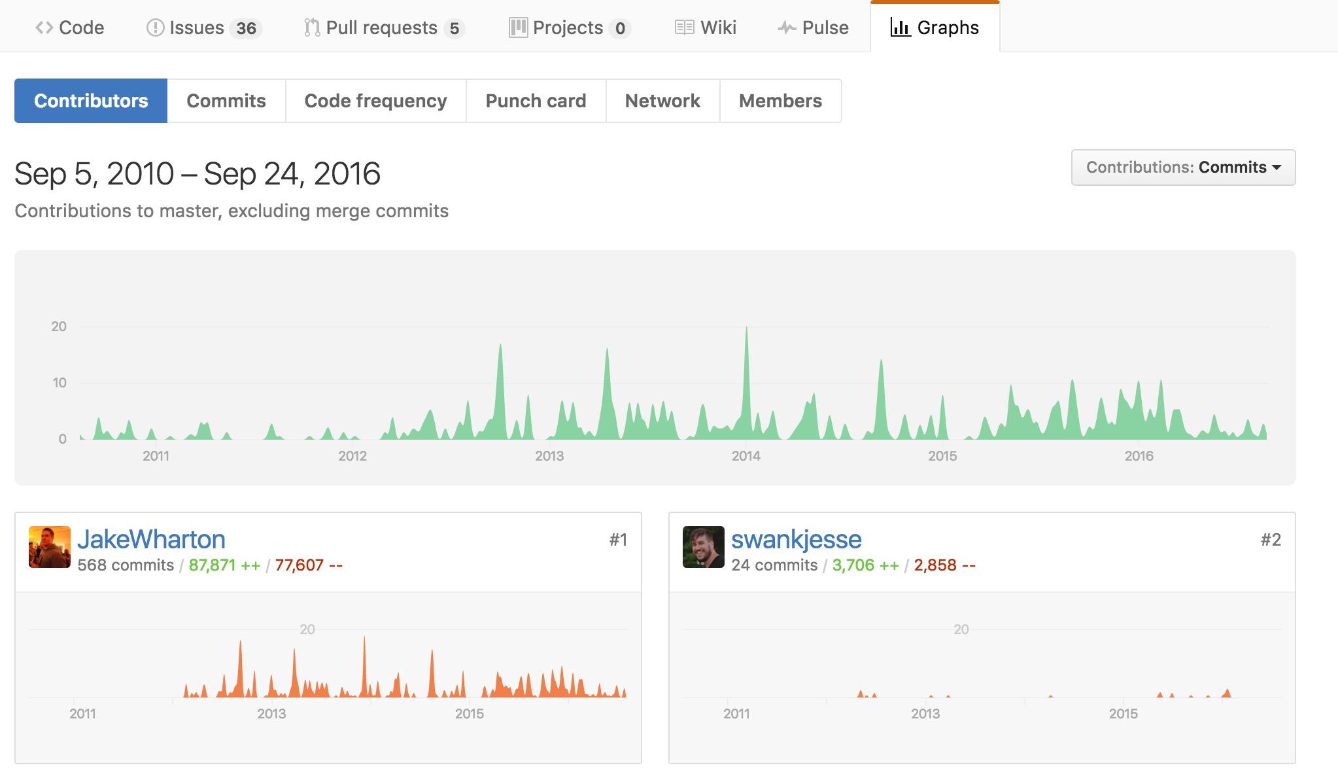
Task: Click the branch icon next to Pull requests
Action: 311,27
